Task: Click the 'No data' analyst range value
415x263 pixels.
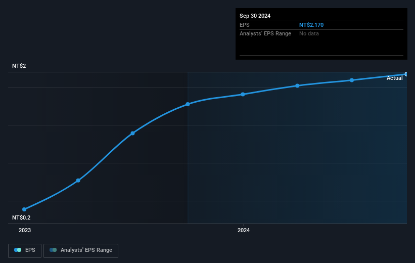Action: 309,34
